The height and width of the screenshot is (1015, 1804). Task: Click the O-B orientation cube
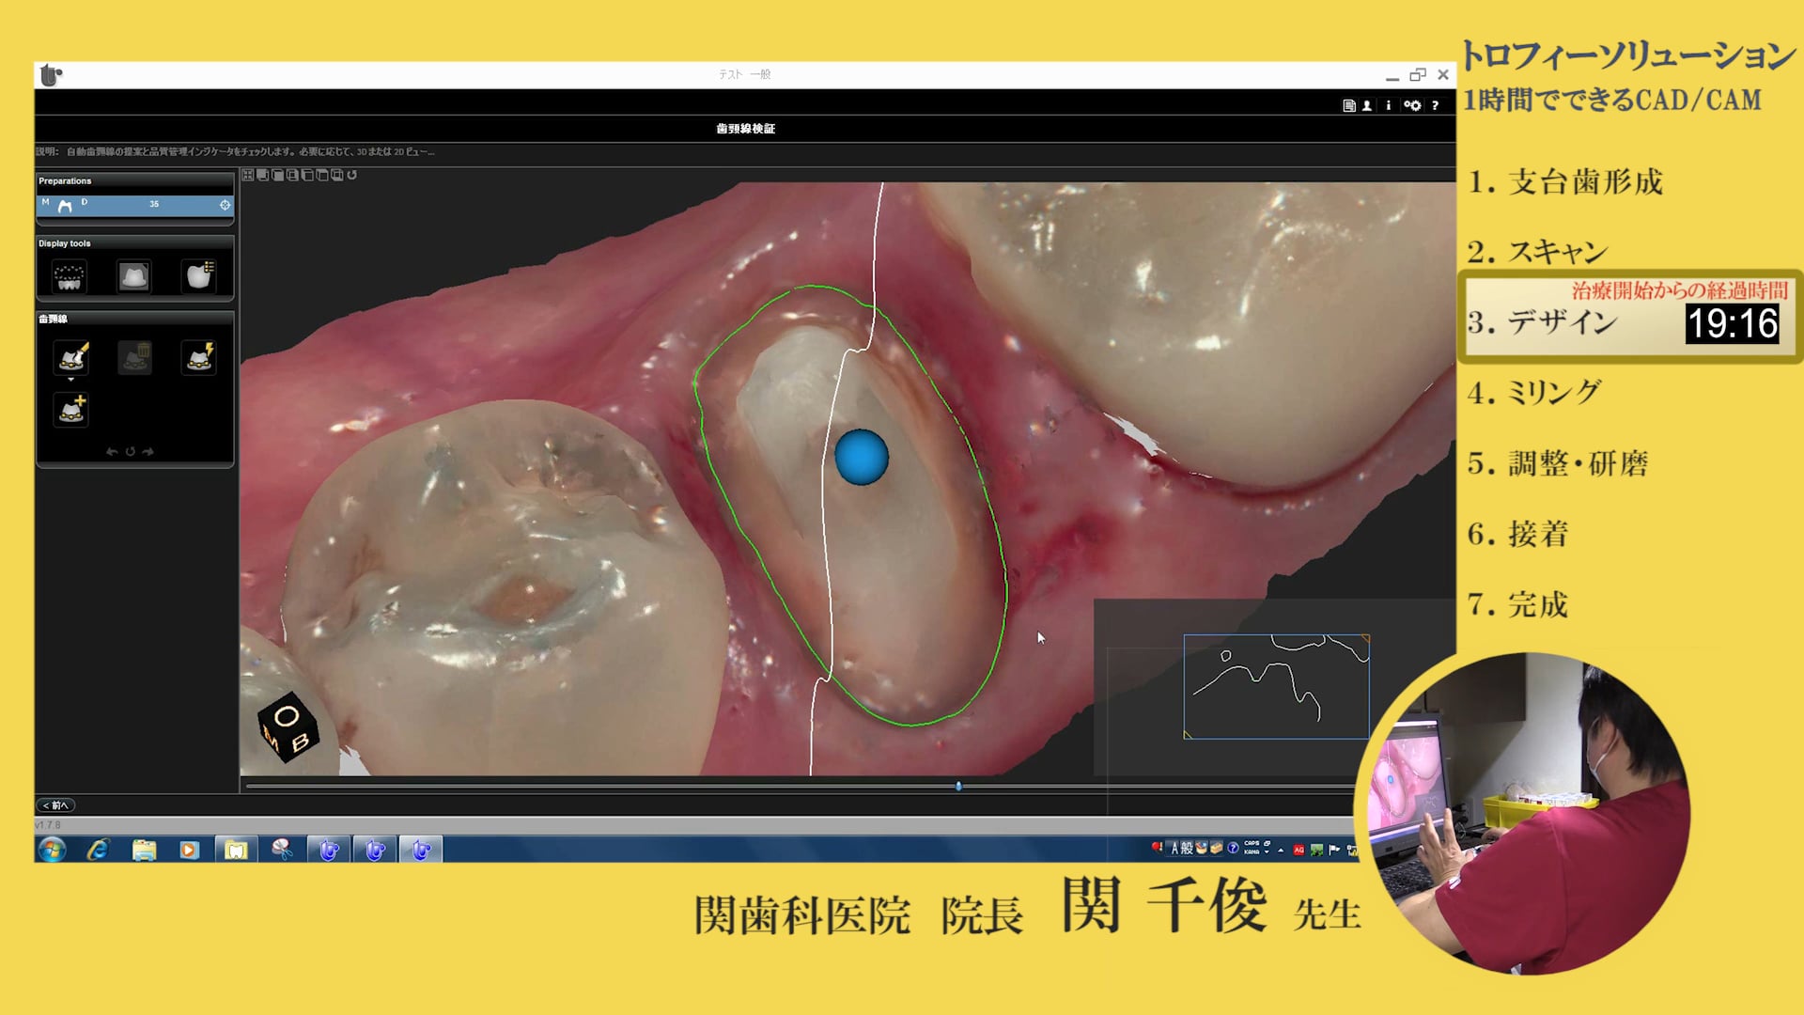(x=288, y=727)
